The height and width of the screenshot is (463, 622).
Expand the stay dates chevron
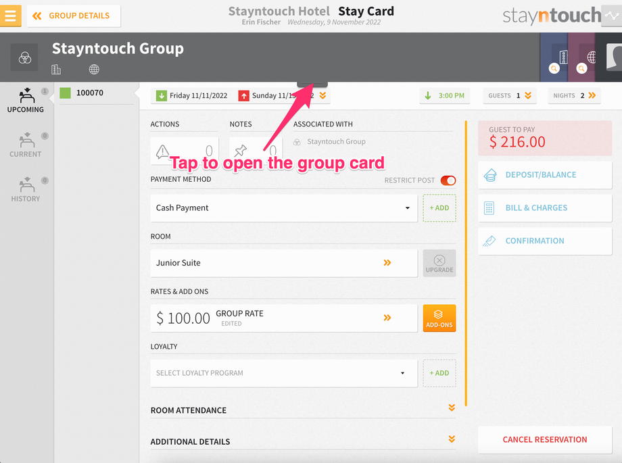click(x=323, y=95)
